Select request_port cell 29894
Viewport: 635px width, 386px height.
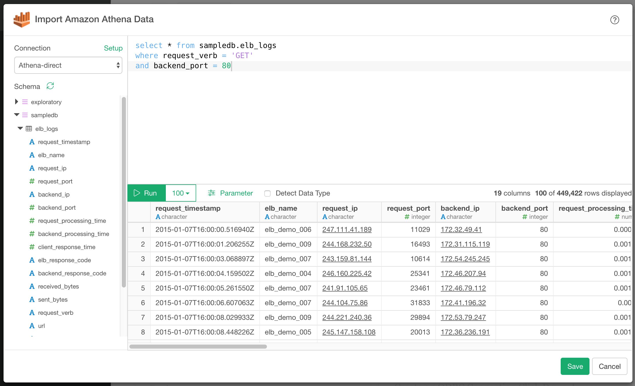coord(409,318)
